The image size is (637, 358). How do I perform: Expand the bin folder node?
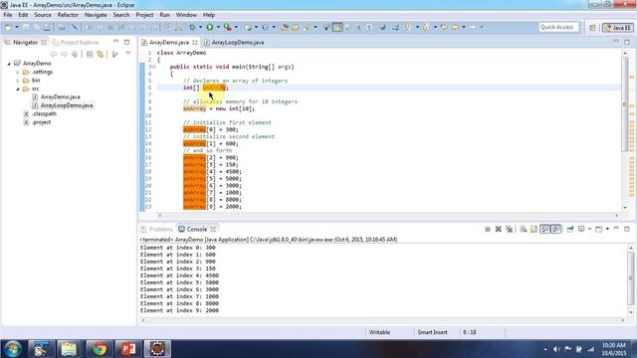[18, 81]
